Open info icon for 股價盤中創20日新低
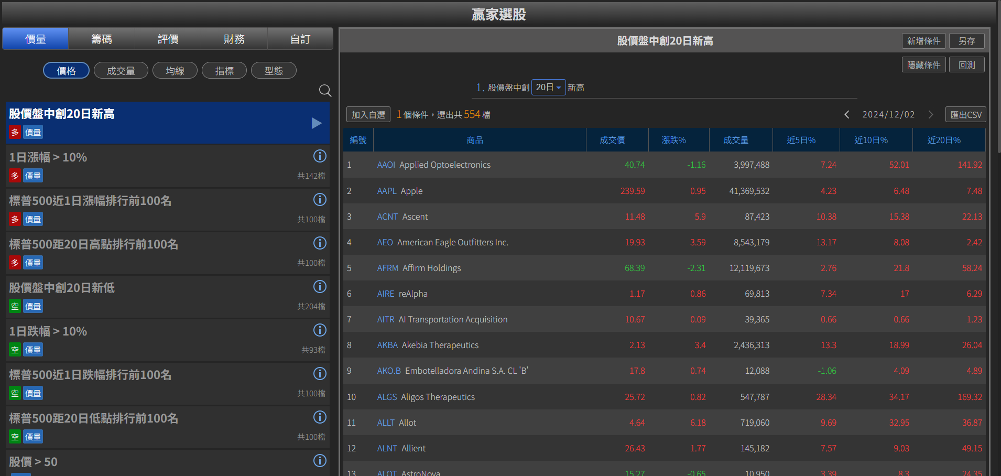Viewport: 1001px width, 476px height. pos(319,287)
